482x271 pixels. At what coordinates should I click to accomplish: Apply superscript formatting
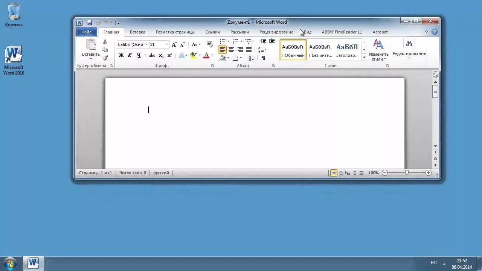click(x=169, y=55)
